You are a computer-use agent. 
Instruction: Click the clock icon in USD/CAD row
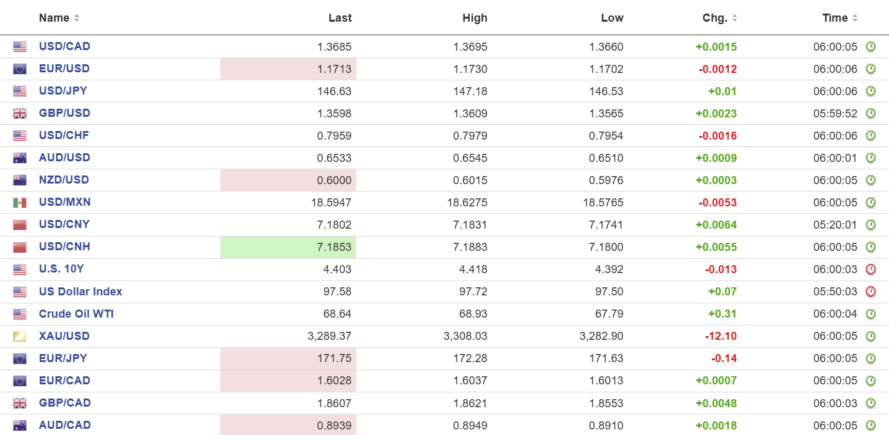pos(870,46)
